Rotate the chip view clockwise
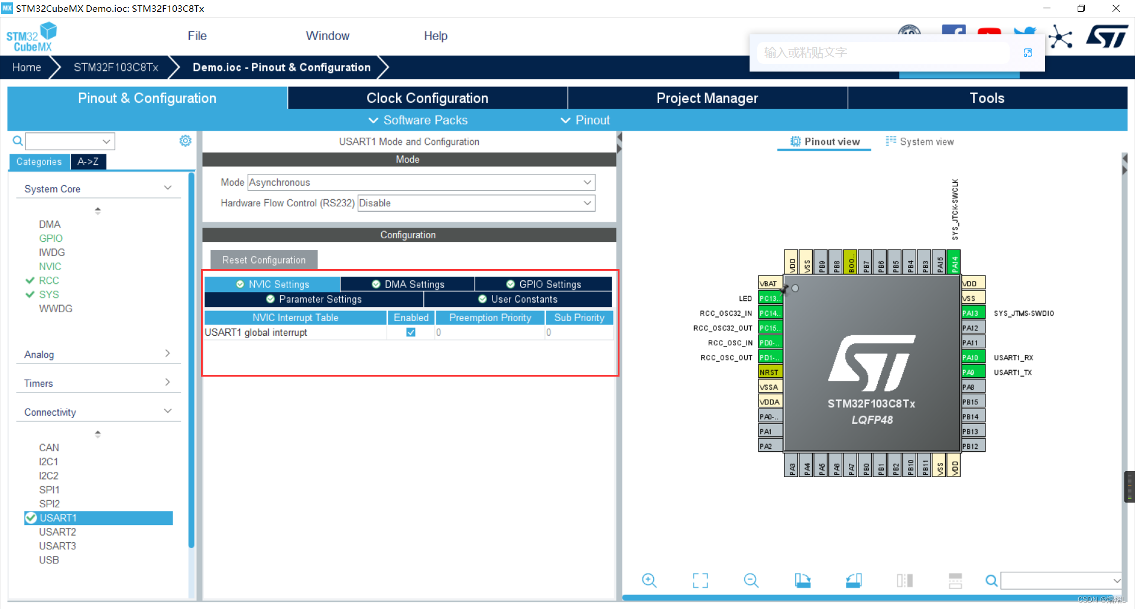 click(x=802, y=580)
